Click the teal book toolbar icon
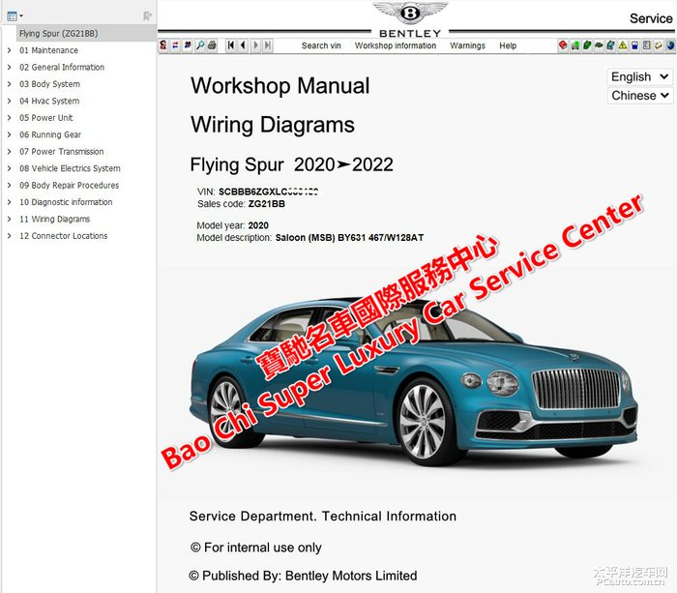 click(610, 44)
